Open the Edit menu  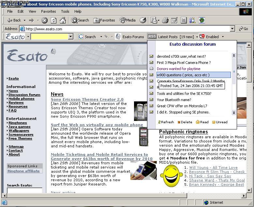tap(21, 11)
